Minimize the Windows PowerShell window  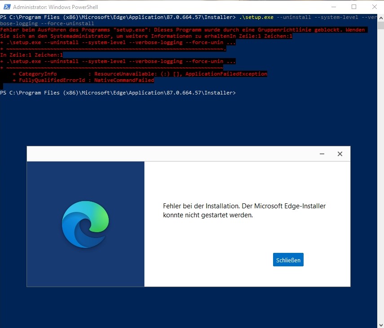[x=334, y=7]
